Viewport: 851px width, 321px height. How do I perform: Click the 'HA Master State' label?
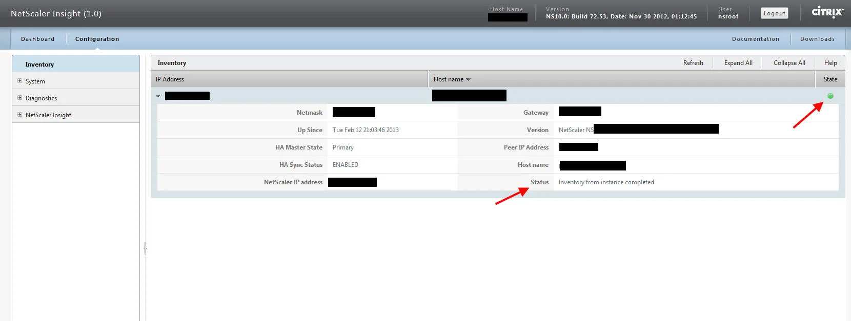[x=299, y=147]
